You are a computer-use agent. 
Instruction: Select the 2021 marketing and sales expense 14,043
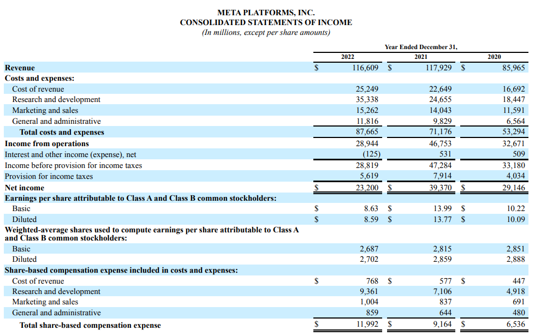[x=439, y=110]
